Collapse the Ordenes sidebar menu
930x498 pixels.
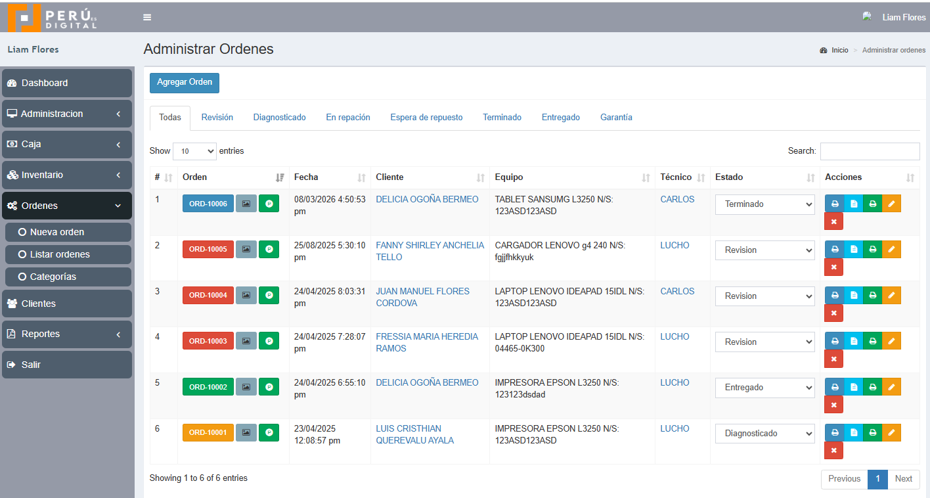pos(67,206)
